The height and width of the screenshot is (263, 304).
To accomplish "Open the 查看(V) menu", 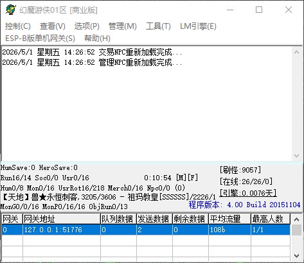I will (x=53, y=26).
